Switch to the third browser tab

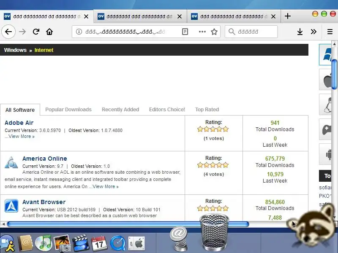coord(234,16)
